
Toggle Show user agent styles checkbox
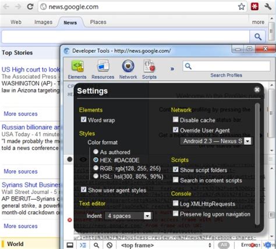[83, 190]
